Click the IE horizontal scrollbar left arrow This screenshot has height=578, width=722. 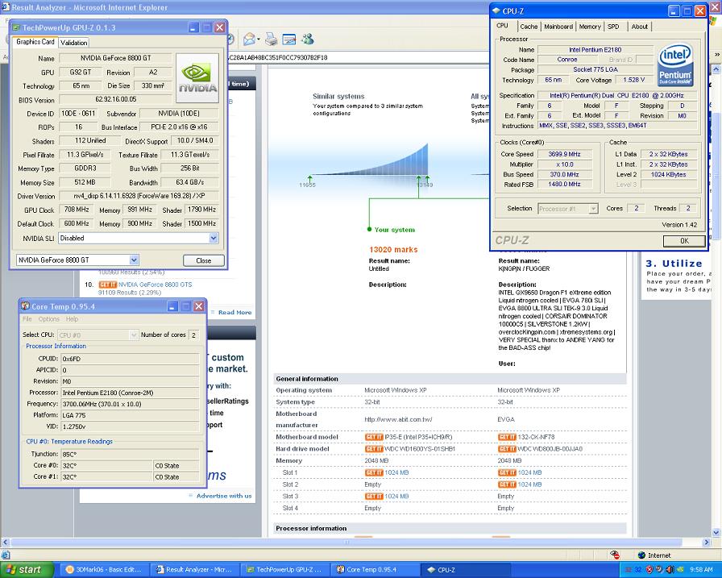pos(6,543)
